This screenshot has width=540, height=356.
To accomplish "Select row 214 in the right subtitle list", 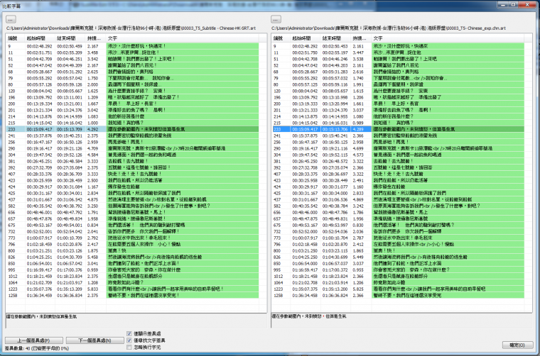I will click(398, 116).
